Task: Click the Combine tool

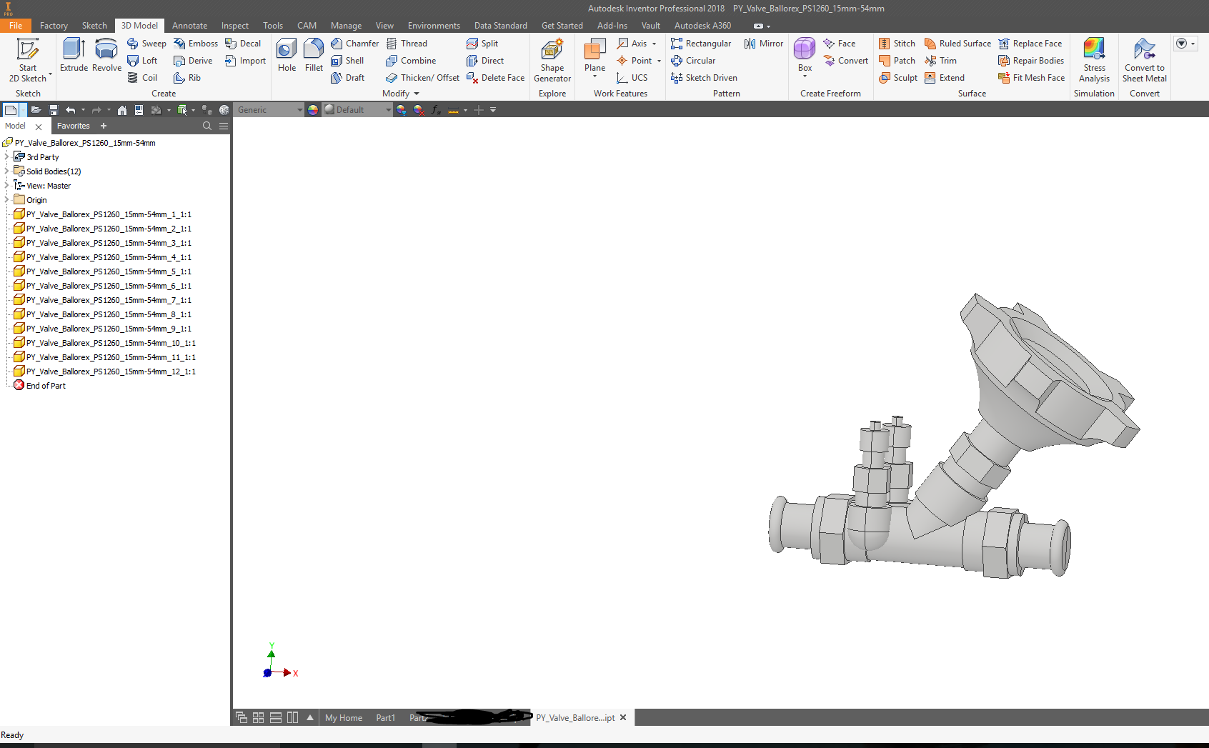Action: pos(411,61)
